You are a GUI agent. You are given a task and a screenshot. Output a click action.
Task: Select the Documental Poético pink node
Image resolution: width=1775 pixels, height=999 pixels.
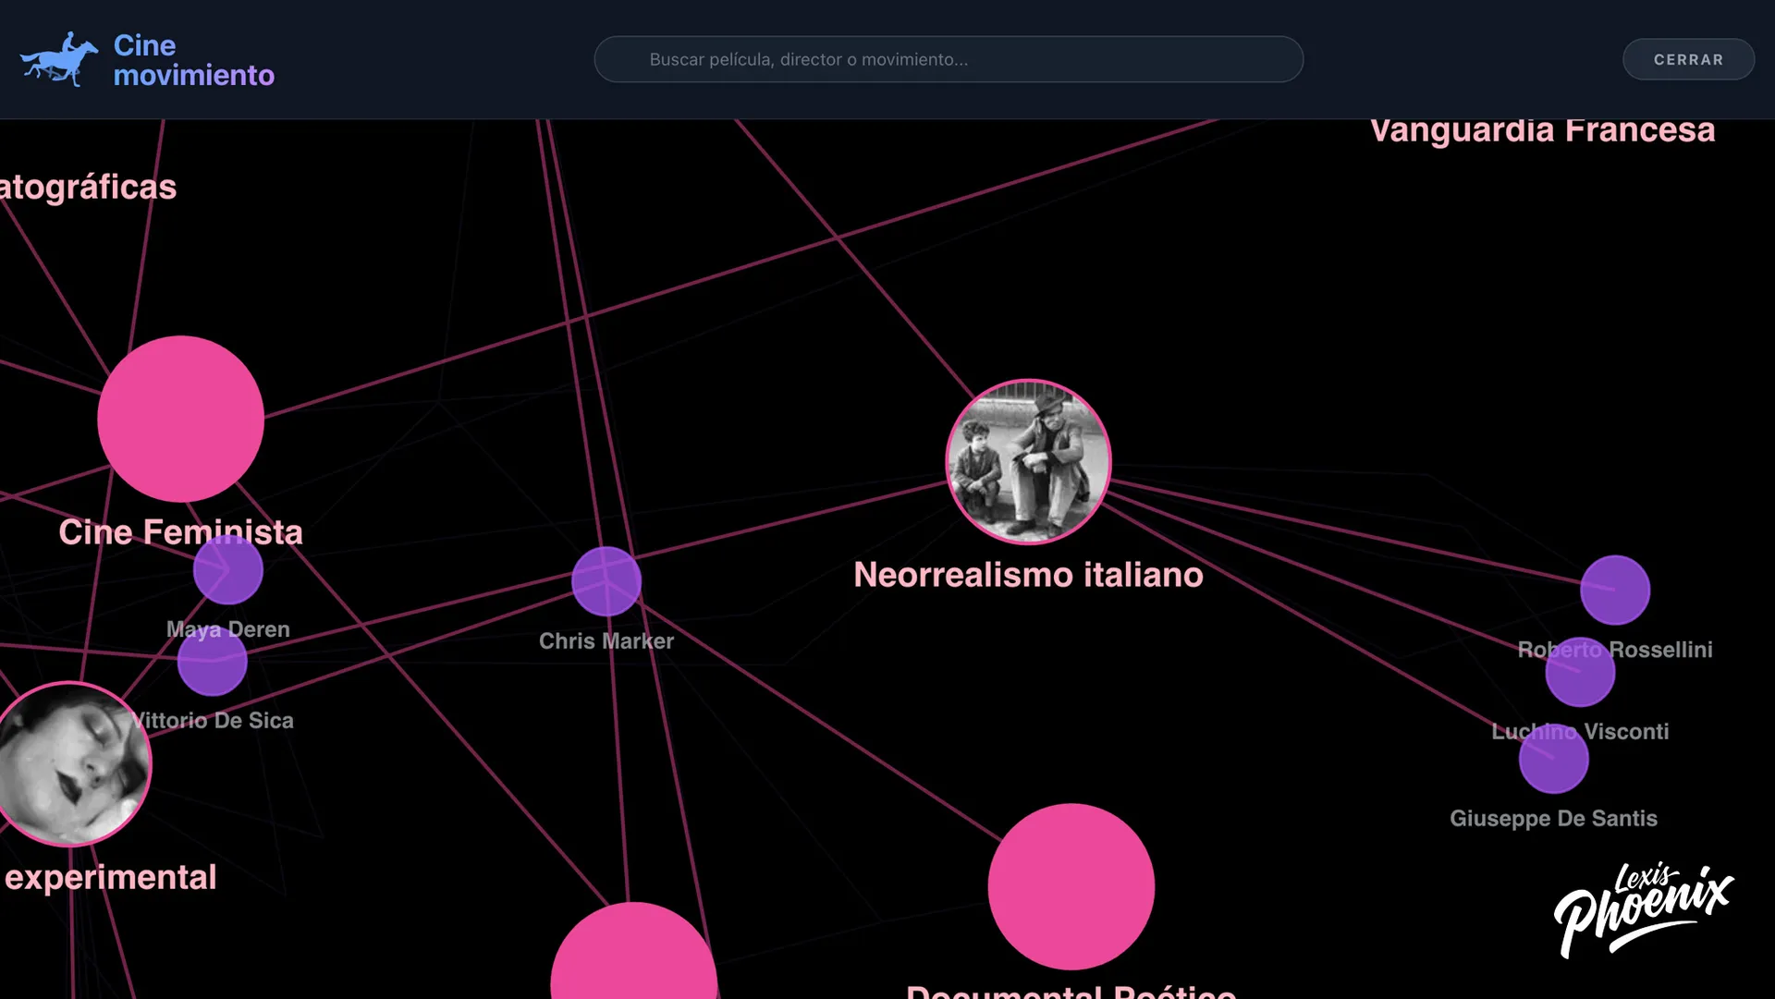(x=1071, y=886)
